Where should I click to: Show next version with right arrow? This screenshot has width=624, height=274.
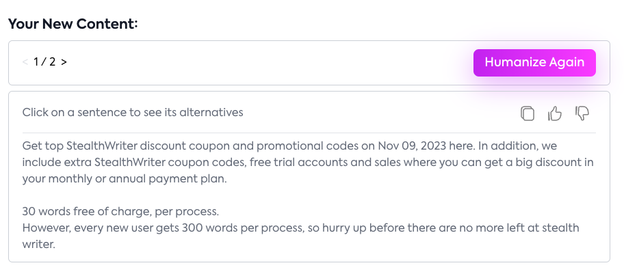[64, 62]
